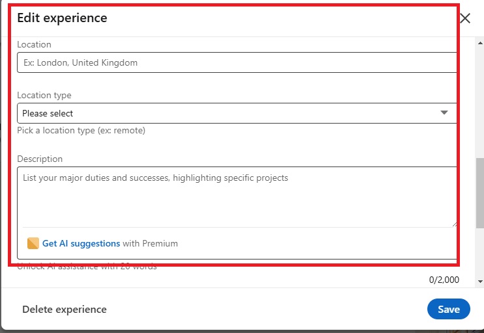Click the gold Premium icon

click(33, 243)
